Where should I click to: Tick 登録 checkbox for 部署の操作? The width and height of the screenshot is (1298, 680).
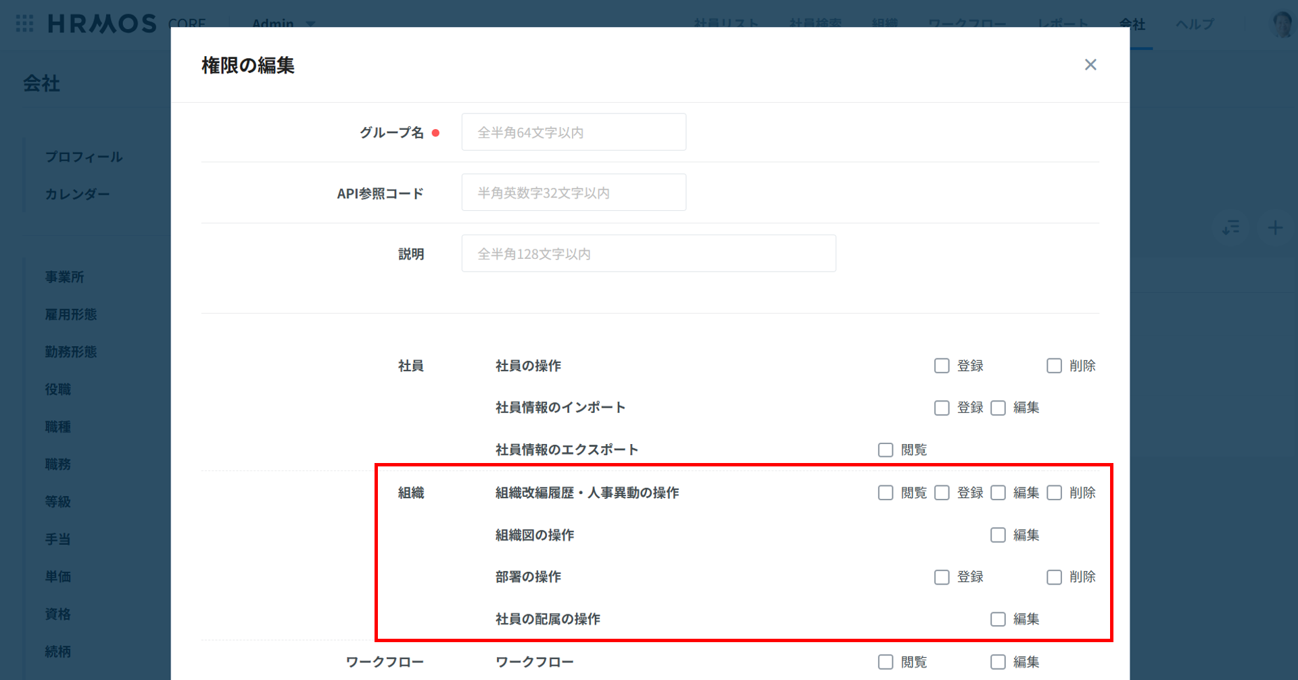pyautogui.click(x=942, y=577)
